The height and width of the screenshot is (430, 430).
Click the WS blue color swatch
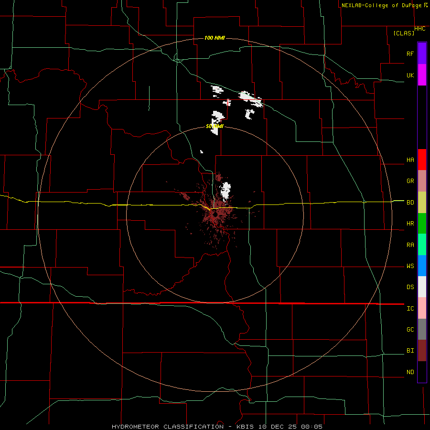422,266
